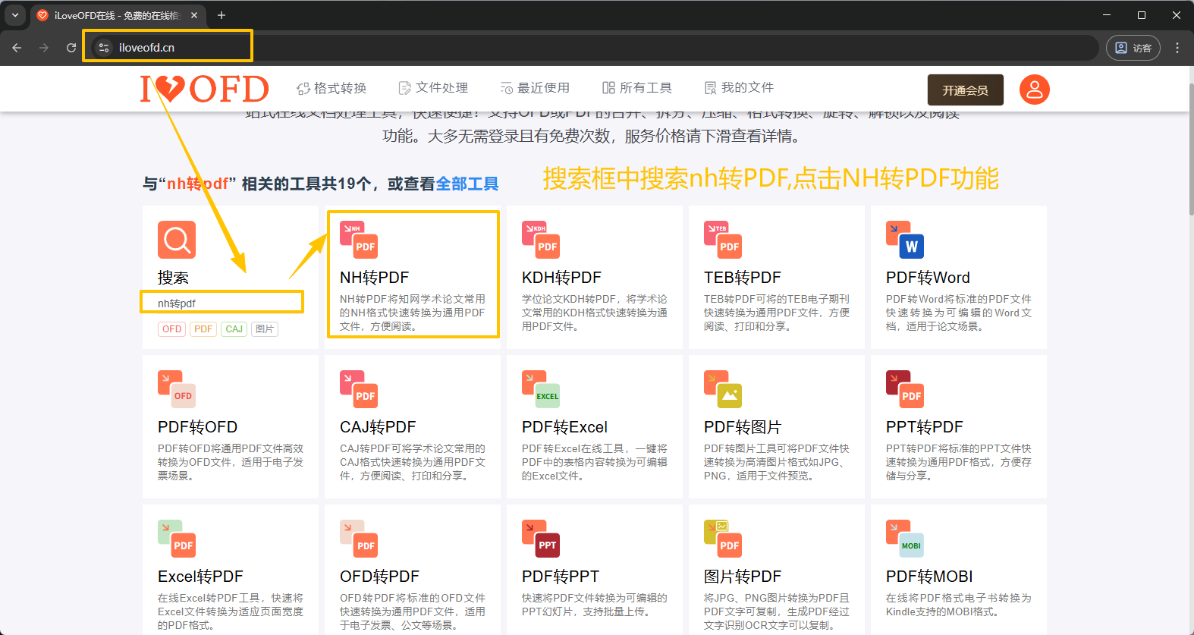Click the PDF转PPT tool icon
Viewport: 1194px width, 635px height.
point(541,539)
